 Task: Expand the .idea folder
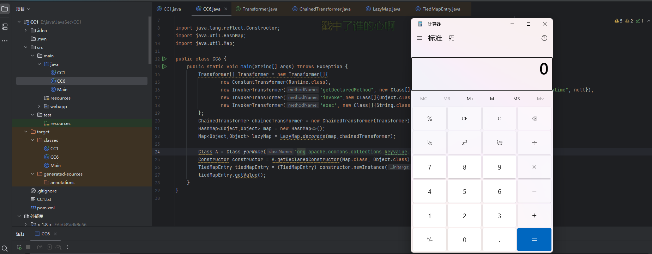(x=26, y=31)
